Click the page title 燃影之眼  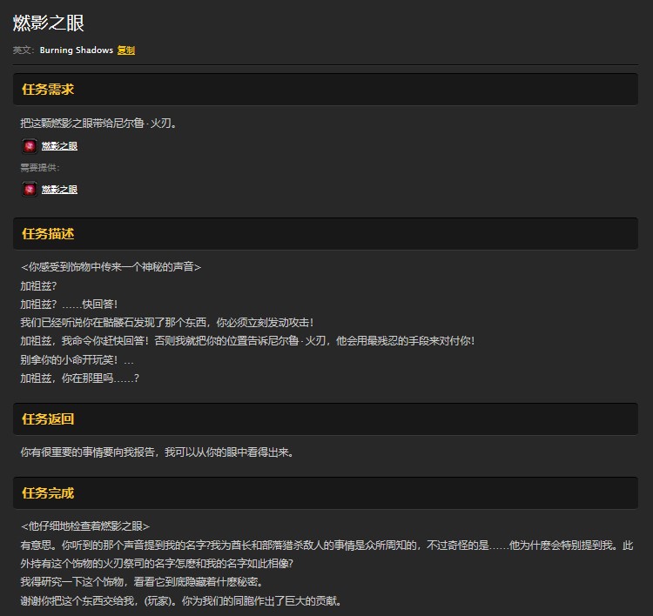(49, 23)
